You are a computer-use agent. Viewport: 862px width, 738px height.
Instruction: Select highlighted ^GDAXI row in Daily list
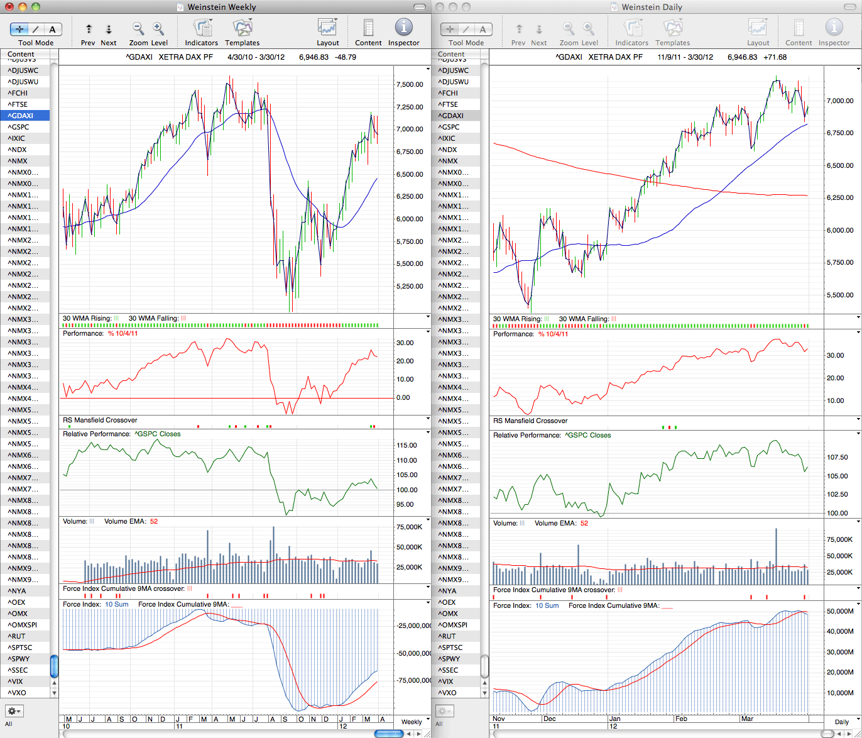(456, 116)
